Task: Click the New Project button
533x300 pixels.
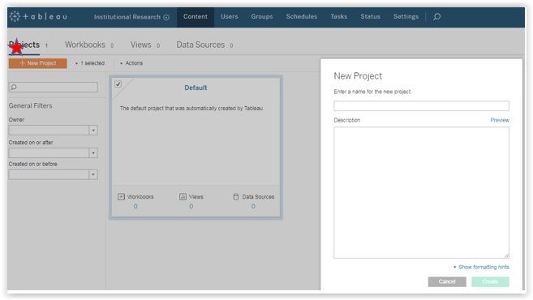Action: tap(38, 63)
